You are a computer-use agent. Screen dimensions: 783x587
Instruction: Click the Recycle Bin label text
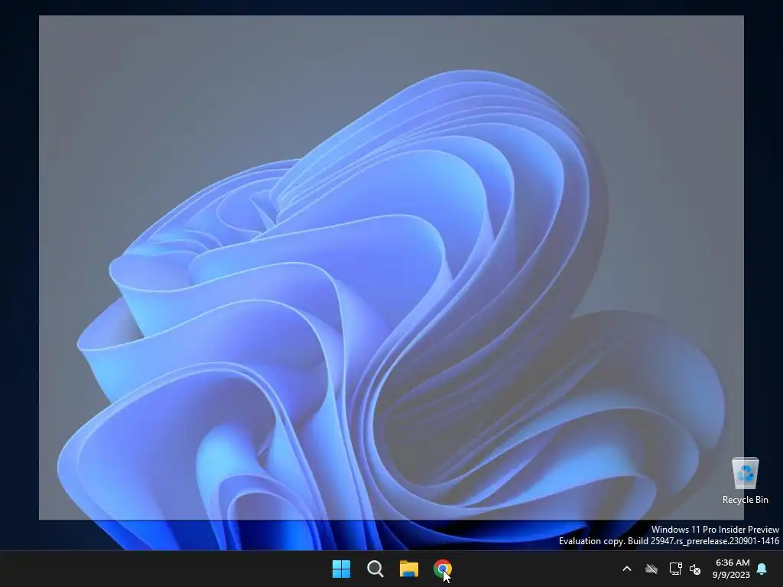coord(745,500)
